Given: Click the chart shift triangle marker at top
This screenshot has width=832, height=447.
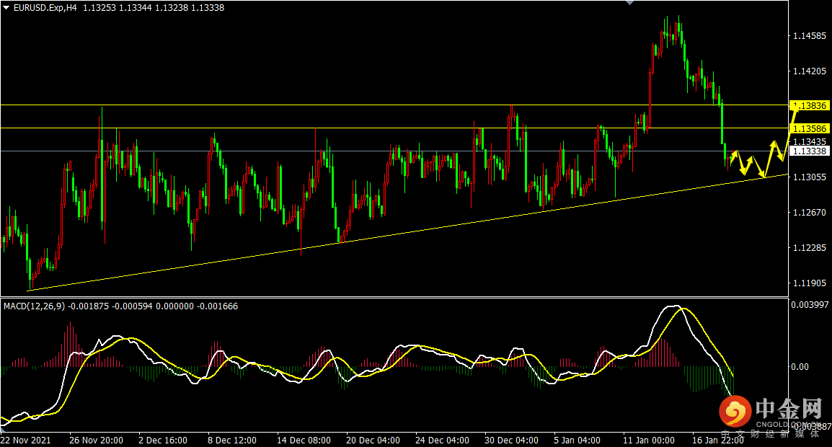Looking at the screenshot, I should [x=629, y=3].
